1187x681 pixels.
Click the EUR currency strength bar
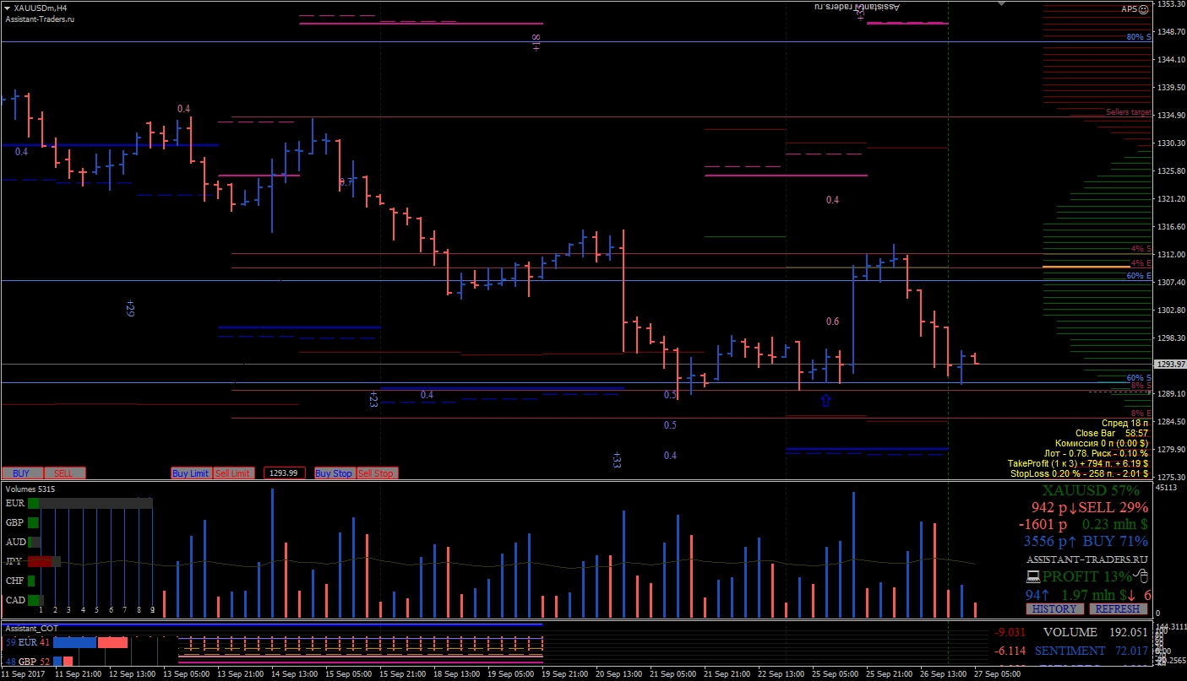[x=90, y=503]
